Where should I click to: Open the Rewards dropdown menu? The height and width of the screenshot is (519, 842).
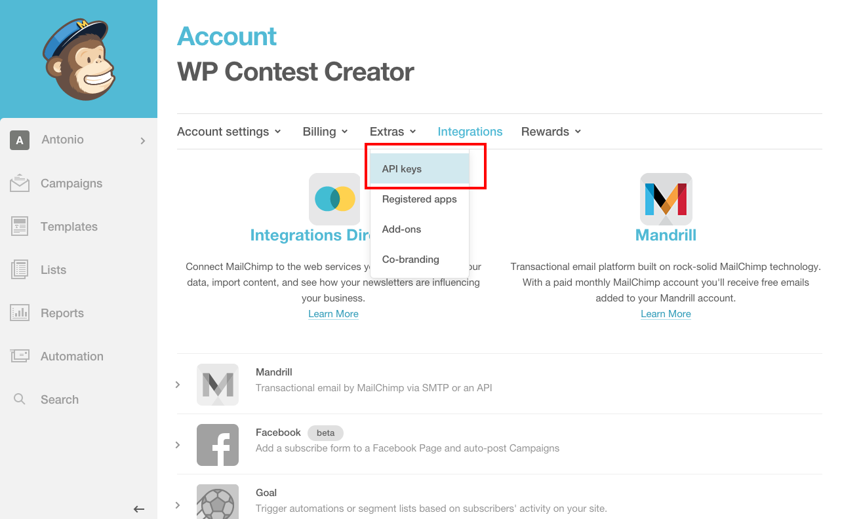point(551,132)
